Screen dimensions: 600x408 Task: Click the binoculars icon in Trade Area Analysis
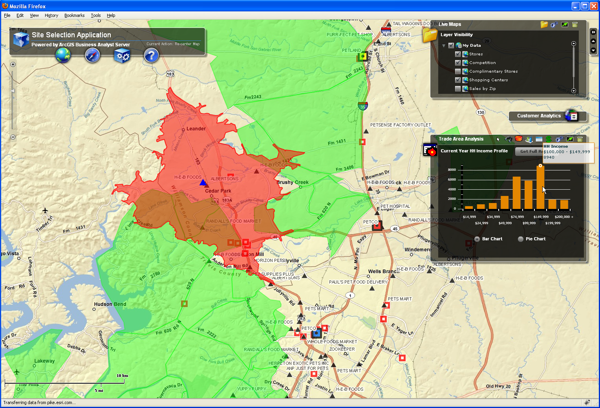[x=509, y=139]
